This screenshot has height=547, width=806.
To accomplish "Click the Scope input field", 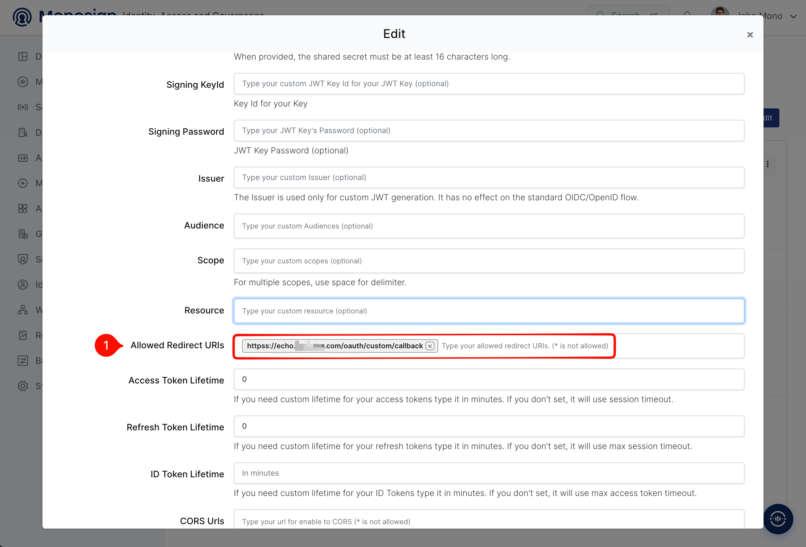I will click(x=489, y=261).
